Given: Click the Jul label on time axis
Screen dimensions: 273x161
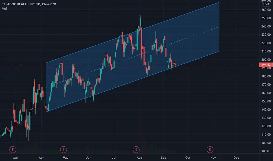Looking at the screenshot, I should pos(114,157).
